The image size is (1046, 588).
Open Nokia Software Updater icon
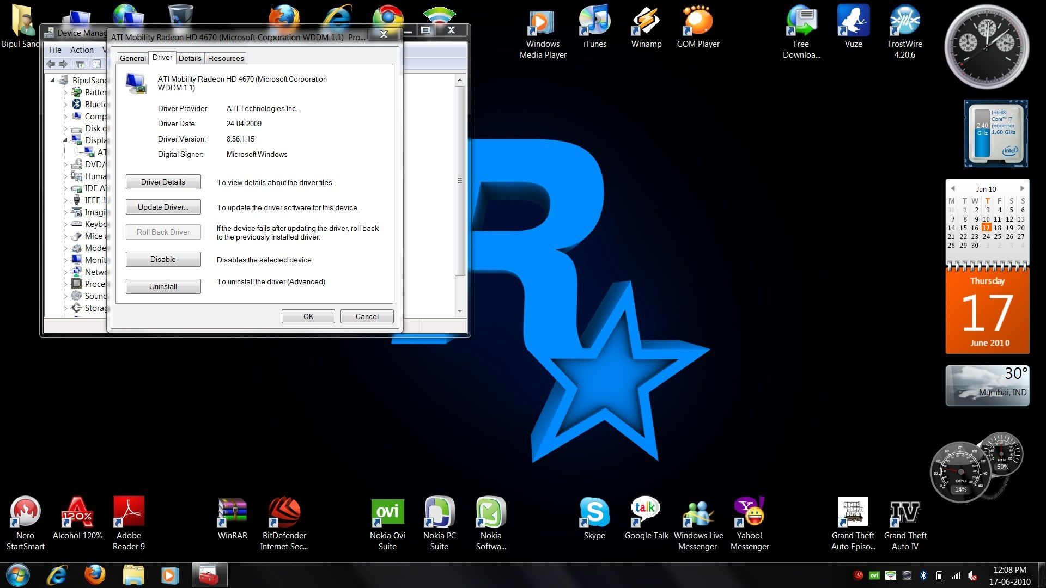click(491, 524)
